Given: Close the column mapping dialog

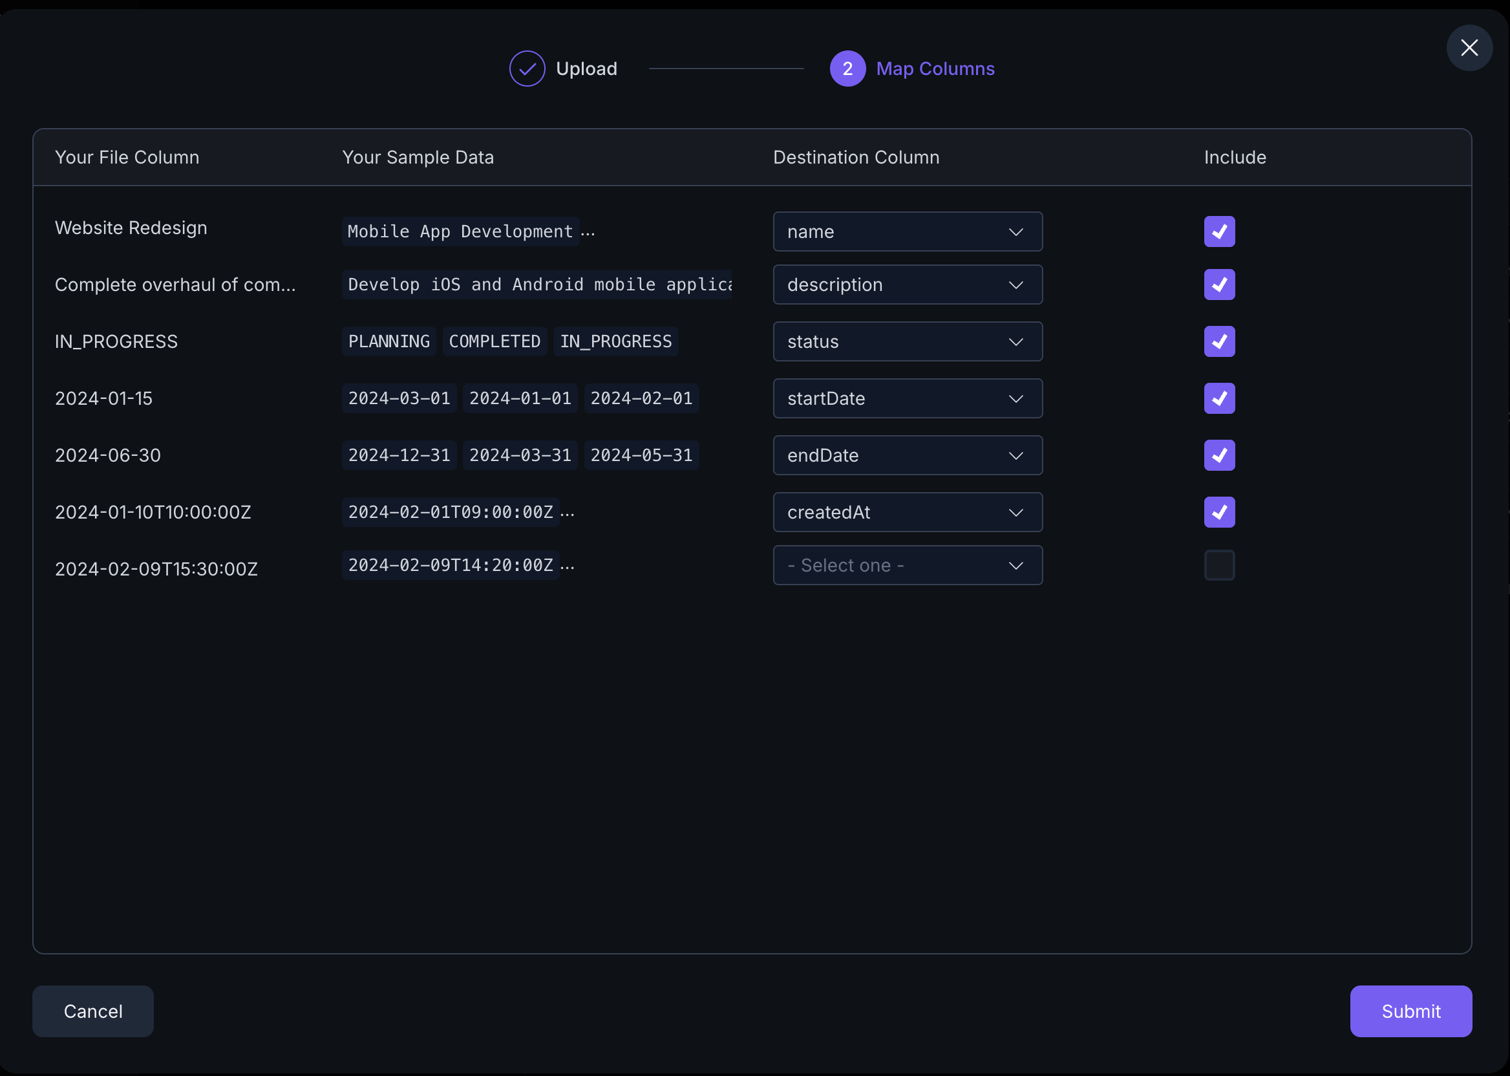Looking at the screenshot, I should click(x=1469, y=48).
